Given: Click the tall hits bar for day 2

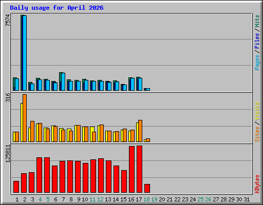Looking at the screenshot, I should (22, 53).
